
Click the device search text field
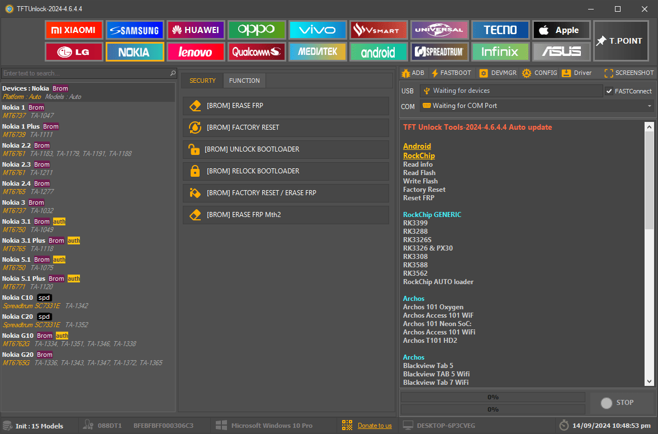point(85,73)
